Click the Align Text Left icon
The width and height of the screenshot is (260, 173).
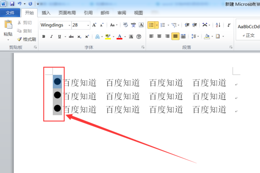(x=151, y=36)
